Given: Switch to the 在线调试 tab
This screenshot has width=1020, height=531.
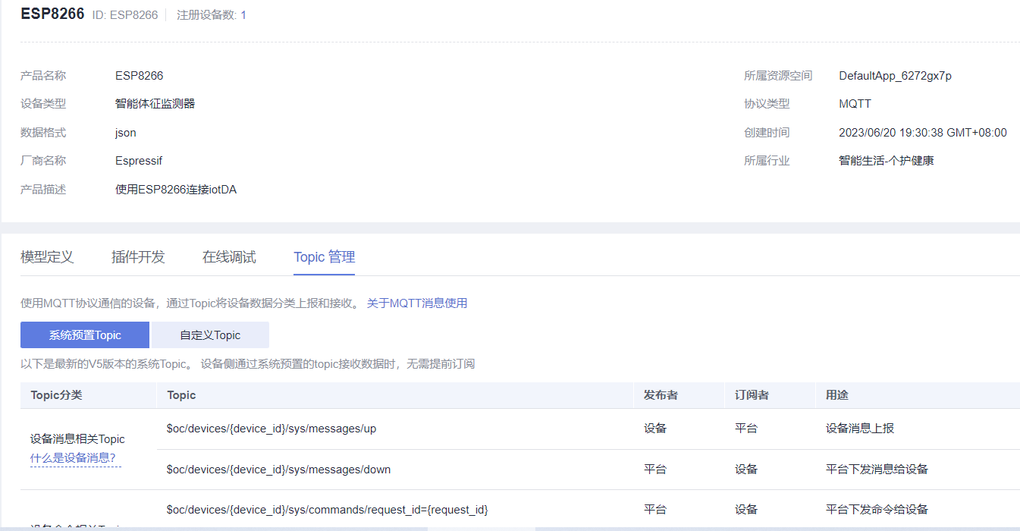Looking at the screenshot, I should (x=228, y=256).
